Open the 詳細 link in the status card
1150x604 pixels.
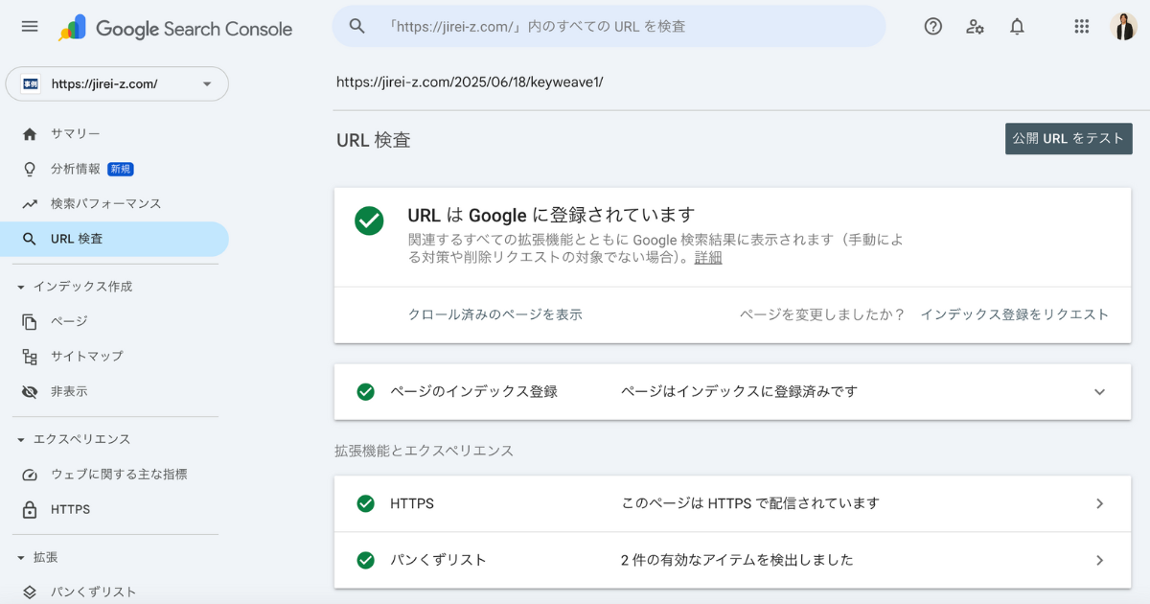708,258
